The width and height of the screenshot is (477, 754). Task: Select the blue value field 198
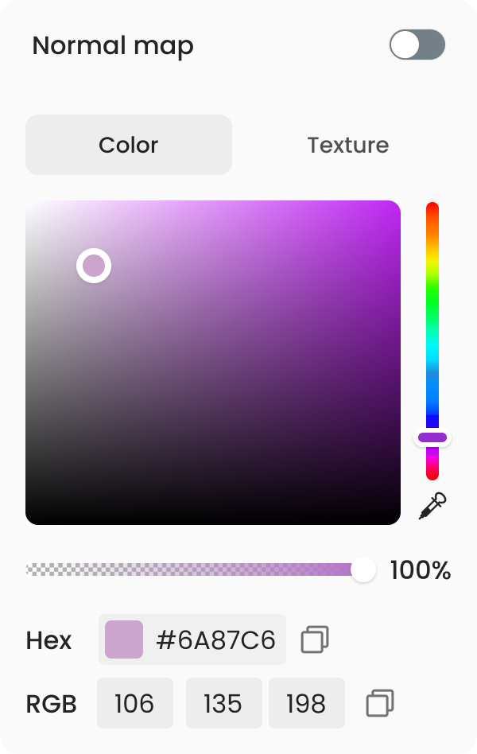[306, 703]
